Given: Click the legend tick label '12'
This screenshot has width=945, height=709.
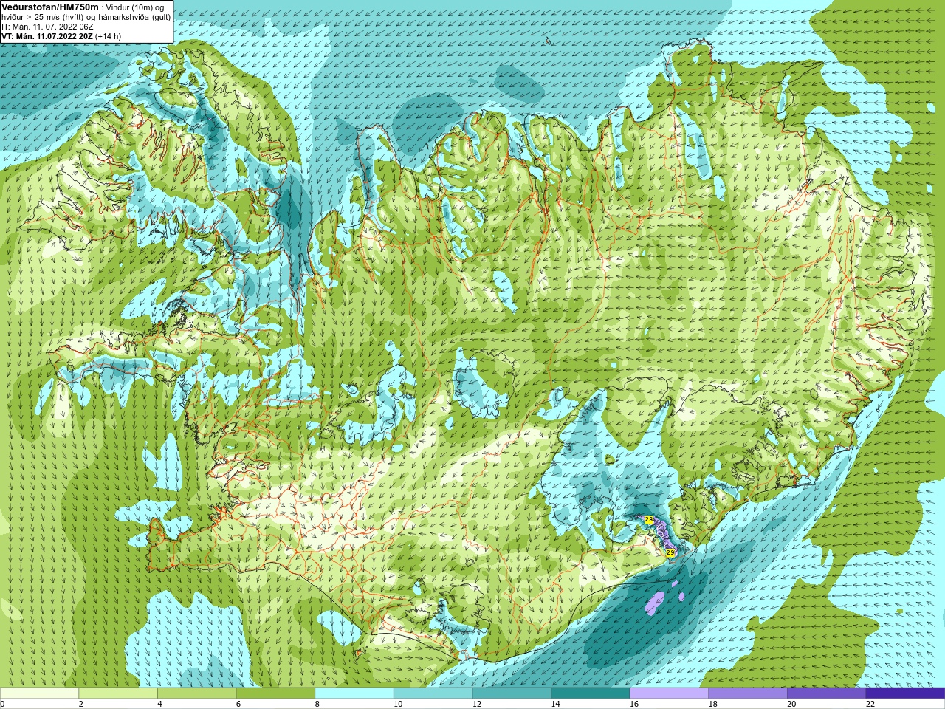Looking at the screenshot, I should pos(477,705).
